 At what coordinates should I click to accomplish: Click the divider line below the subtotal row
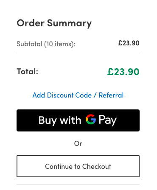(78, 54)
